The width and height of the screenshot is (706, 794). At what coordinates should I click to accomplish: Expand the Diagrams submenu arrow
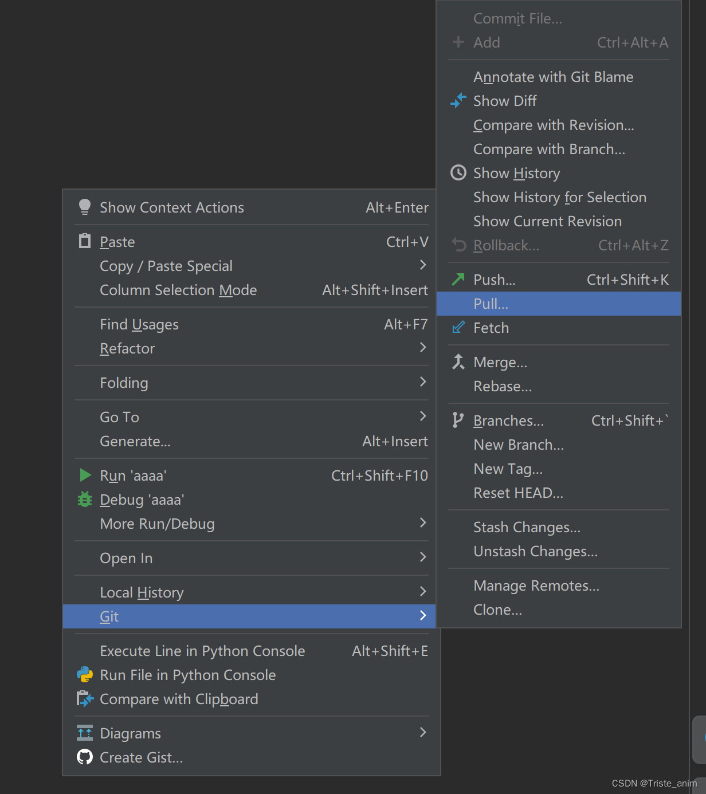pyautogui.click(x=423, y=732)
